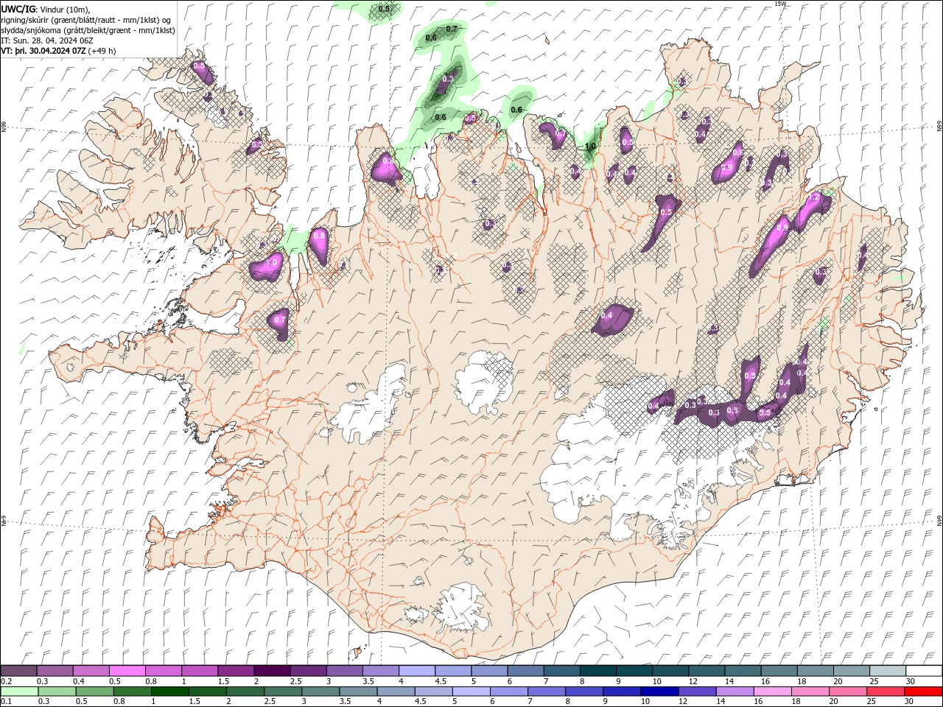Click the '25' label on the snow scale
This screenshot has width=943, height=707.
coord(873,681)
